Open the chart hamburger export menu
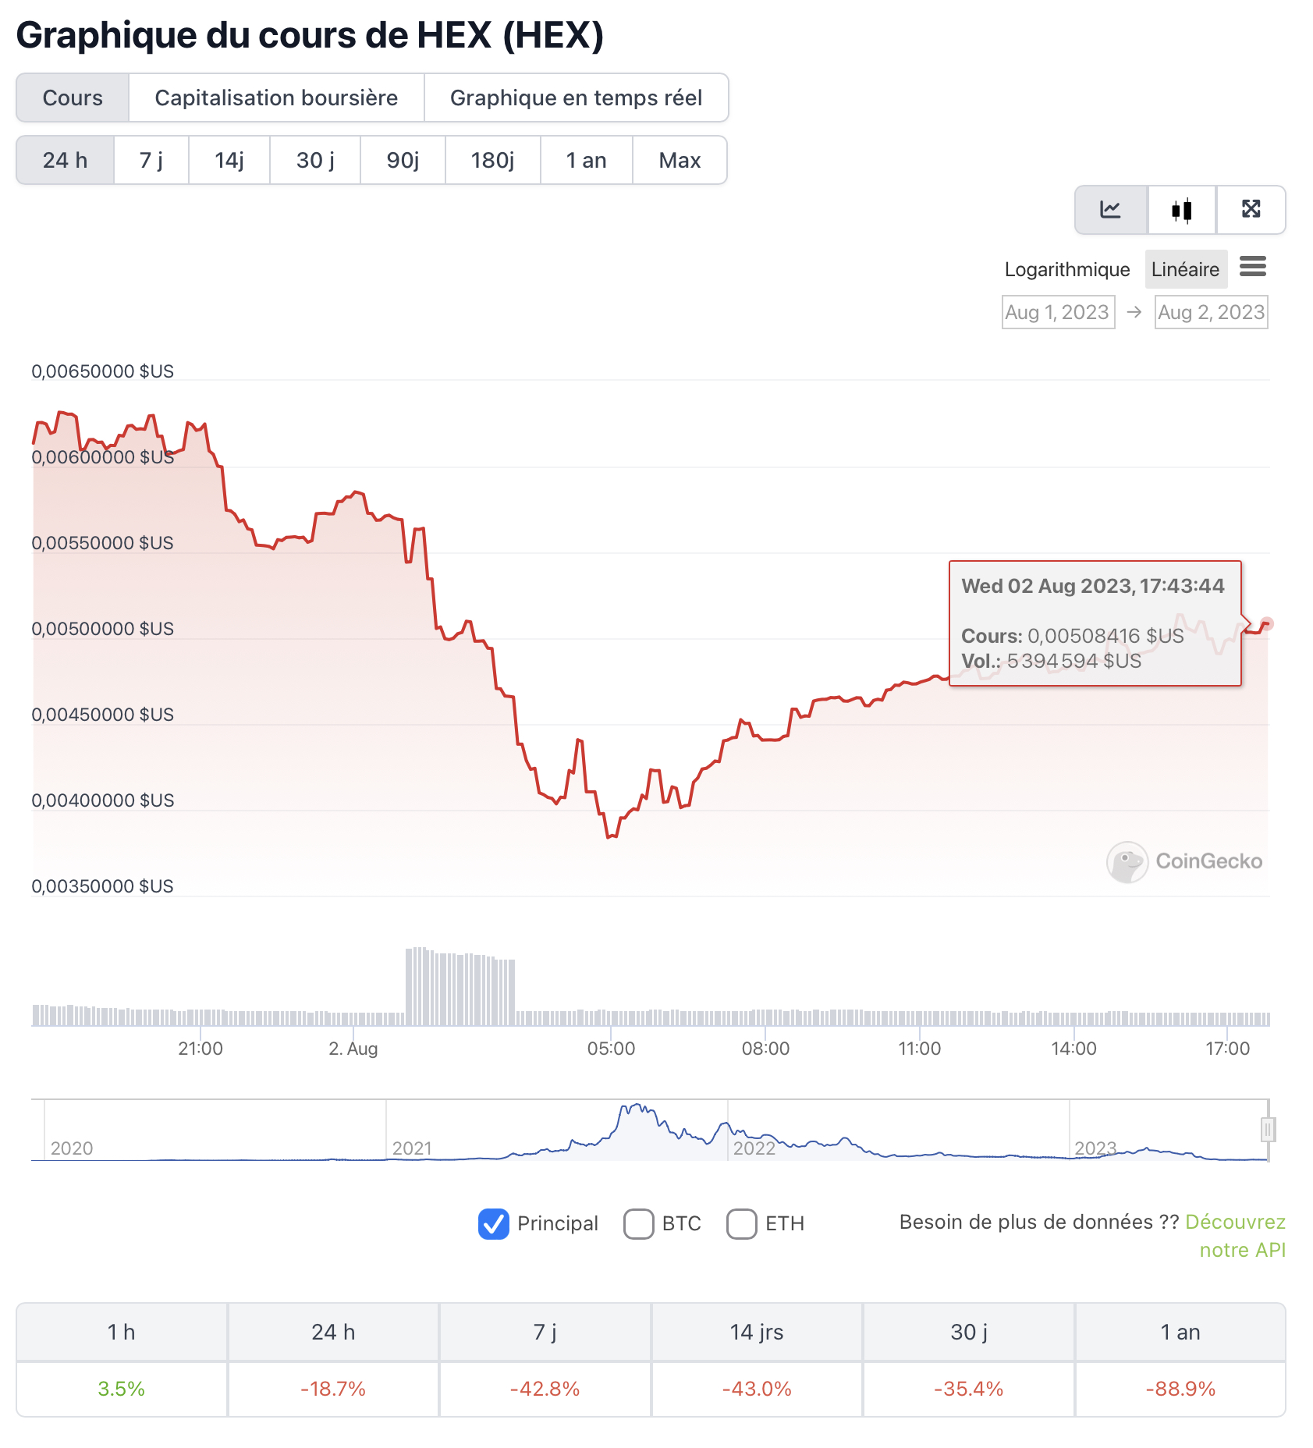This screenshot has height=1448, width=1313. 1252,268
